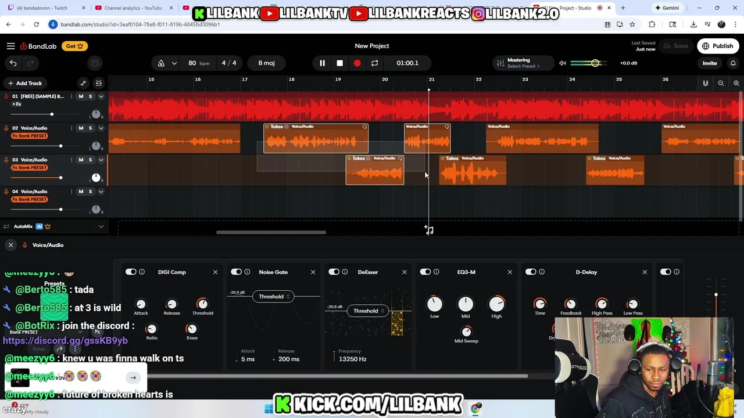
Task: Remove the D-Delay effect
Action: 645,272
